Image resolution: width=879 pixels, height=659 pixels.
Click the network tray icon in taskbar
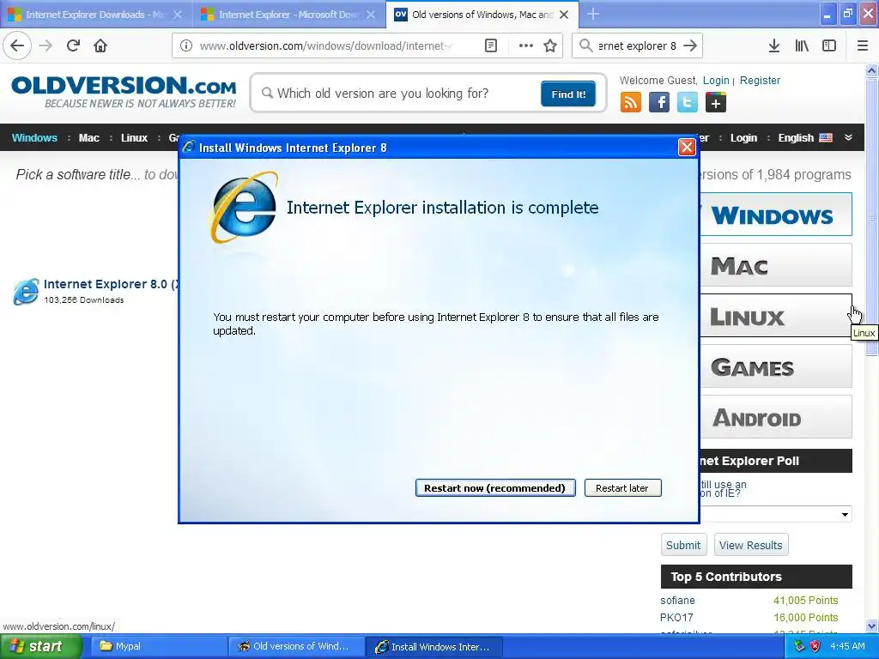point(799,646)
